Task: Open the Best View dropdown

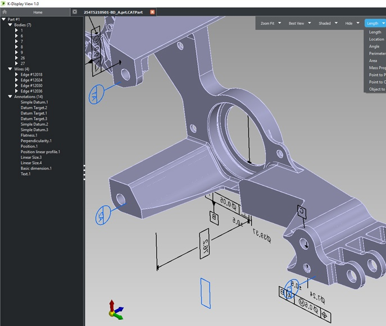Action: (x=310, y=23)
